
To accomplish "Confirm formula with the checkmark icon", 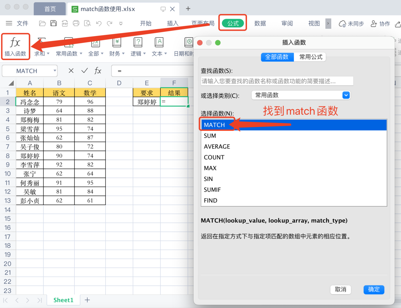I will click(x=84, y=71).
